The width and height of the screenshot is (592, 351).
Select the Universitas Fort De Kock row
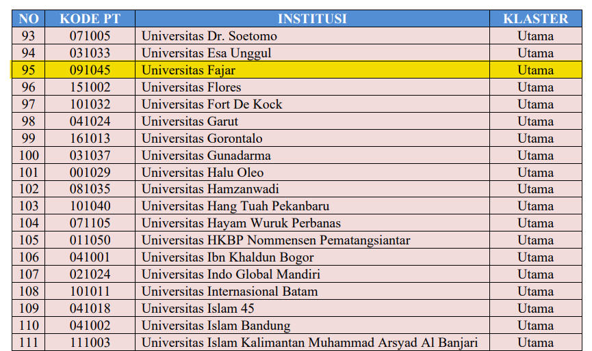[211, 104]
